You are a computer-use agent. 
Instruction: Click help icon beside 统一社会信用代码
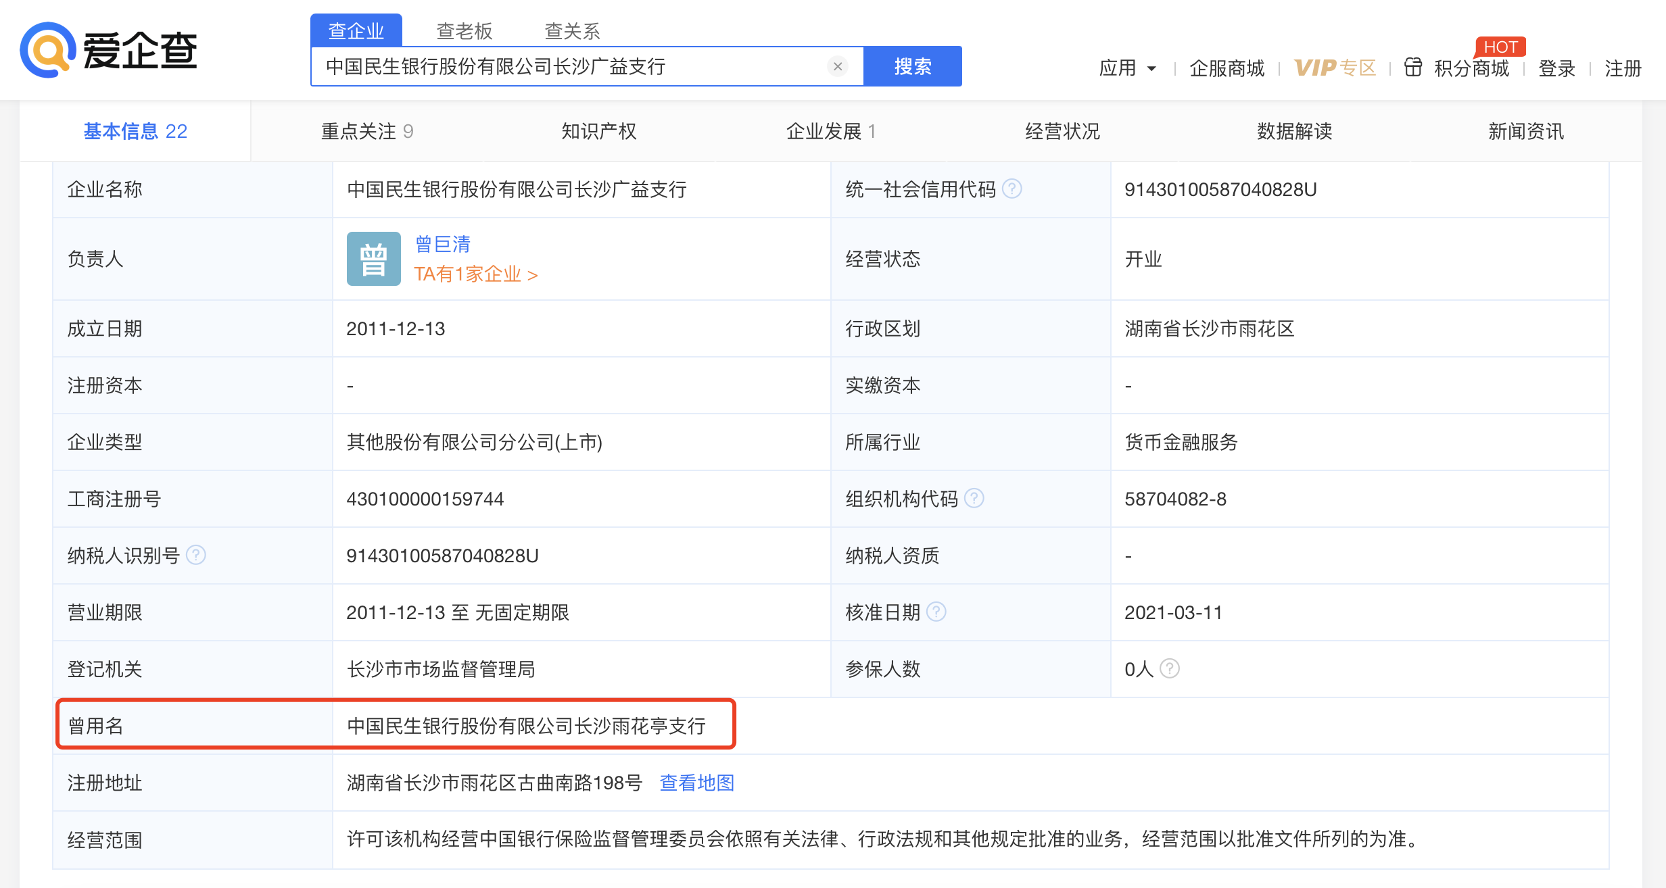tap(1011, 189)
